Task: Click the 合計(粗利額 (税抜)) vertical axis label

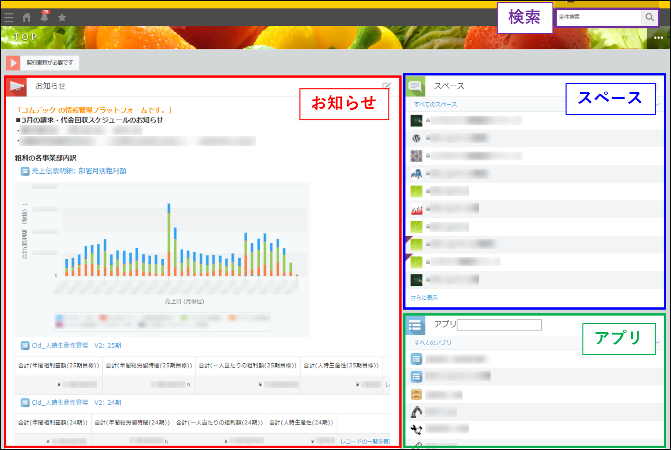Action: tap(24, 231)
